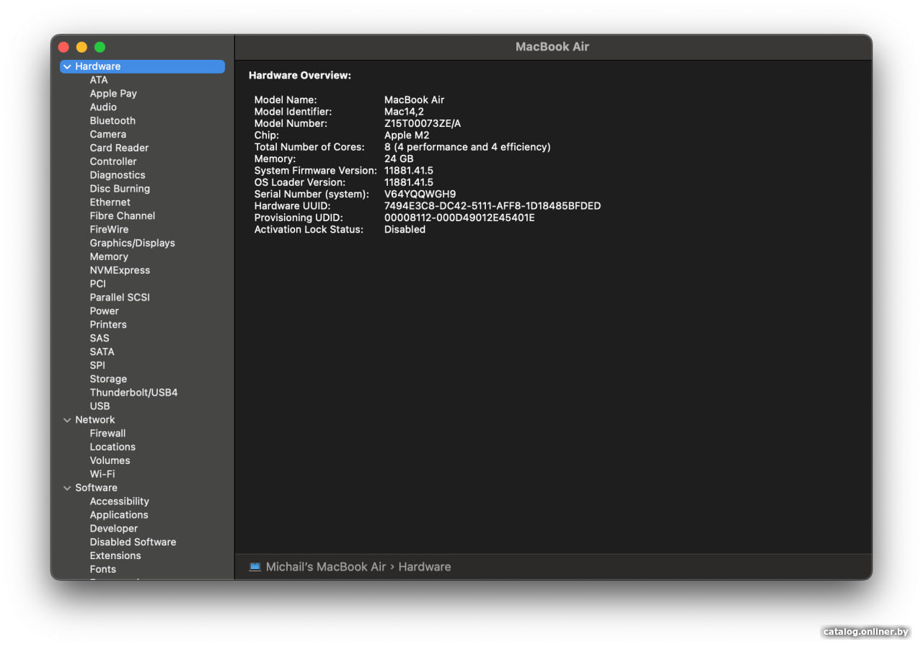The width and height of the screenshot is (923, 647).
Task: Show the Storage information
Action: (108, 379)
